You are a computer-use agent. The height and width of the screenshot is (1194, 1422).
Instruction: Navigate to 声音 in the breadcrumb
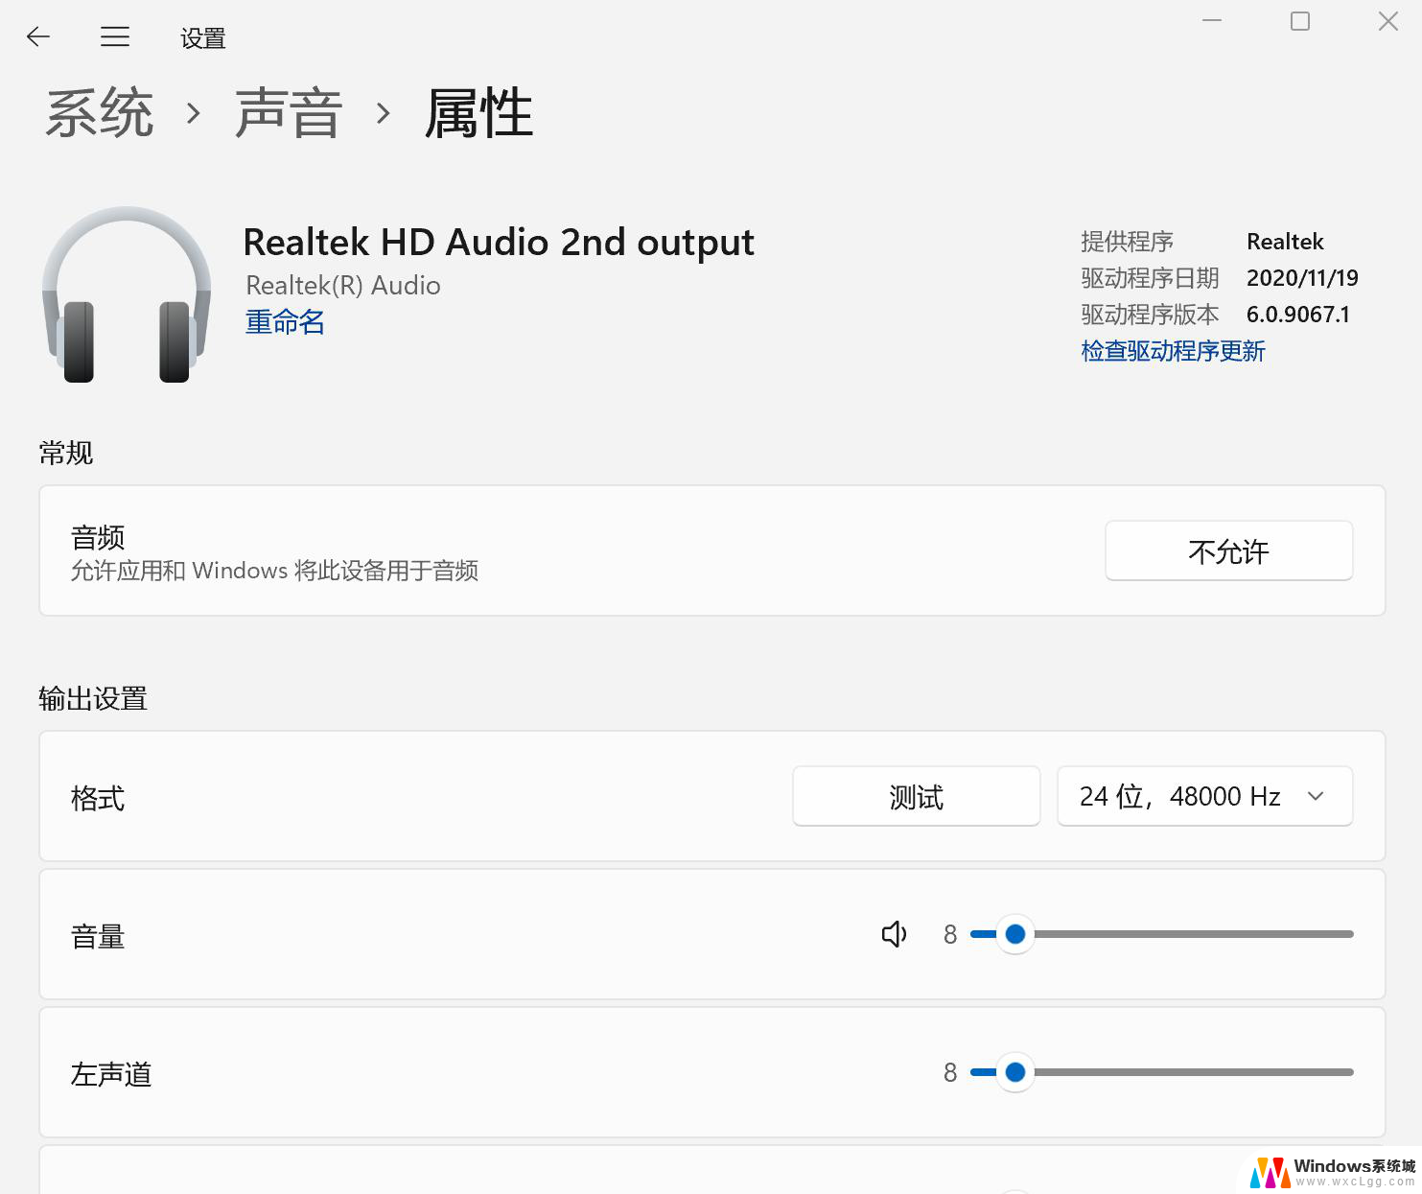point(289,113)
